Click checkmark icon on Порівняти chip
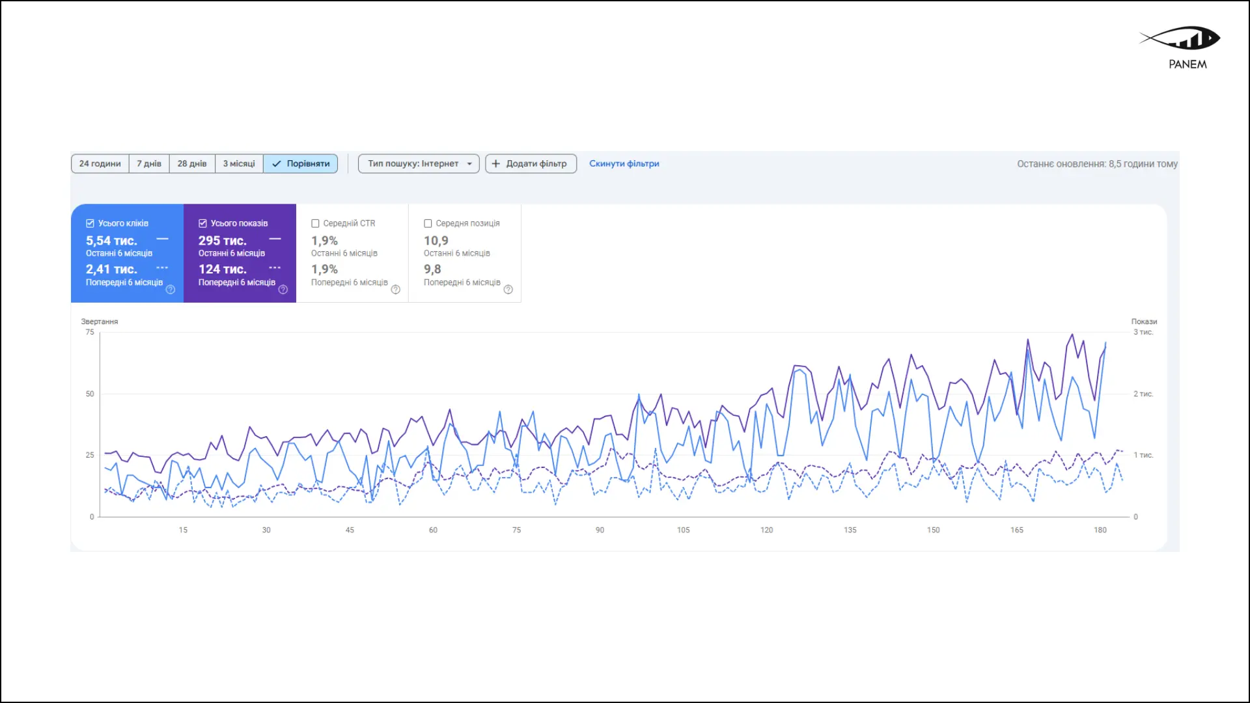Image resolution: width=1250 pixels, height=703 pixels. pyautogui.click(x=277, y=164)
